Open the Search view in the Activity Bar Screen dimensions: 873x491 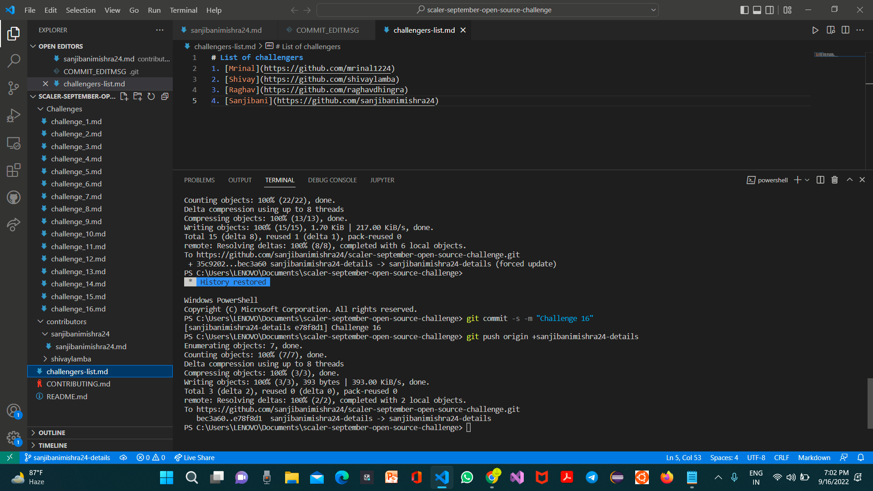coord(14,60)
